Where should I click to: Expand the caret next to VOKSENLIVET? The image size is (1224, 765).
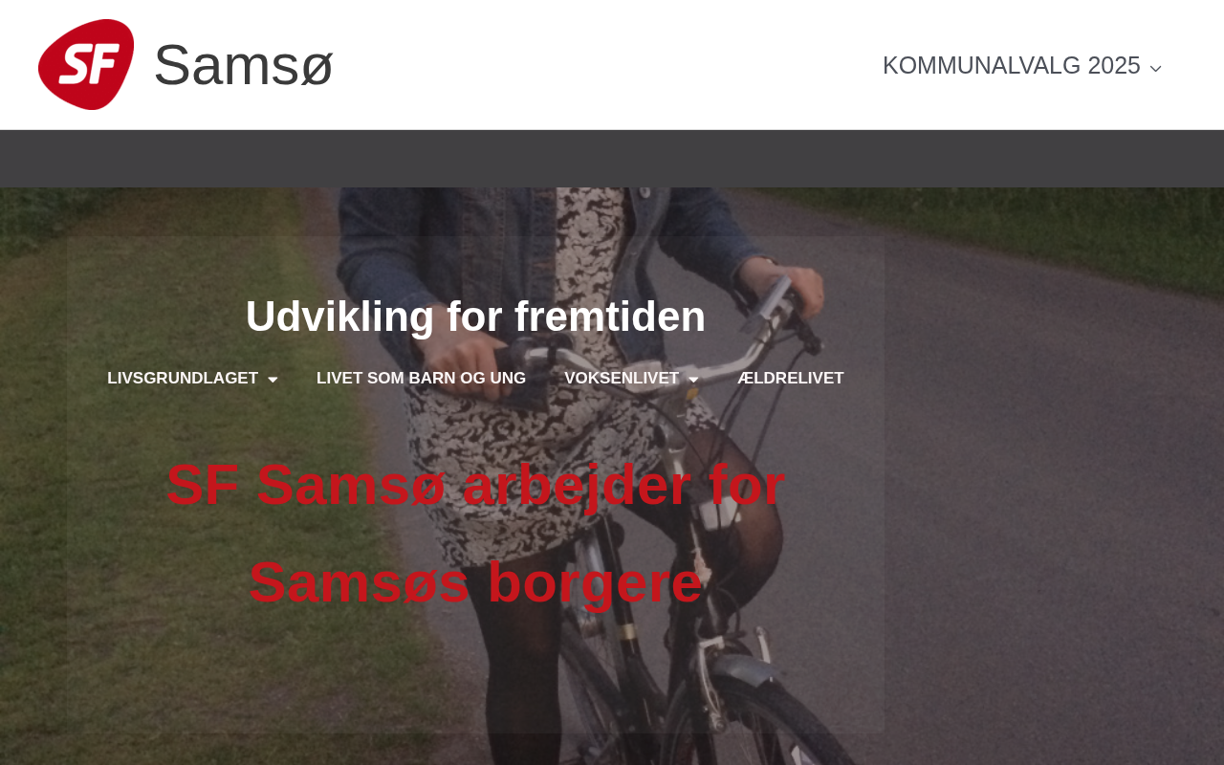point(693,380)
